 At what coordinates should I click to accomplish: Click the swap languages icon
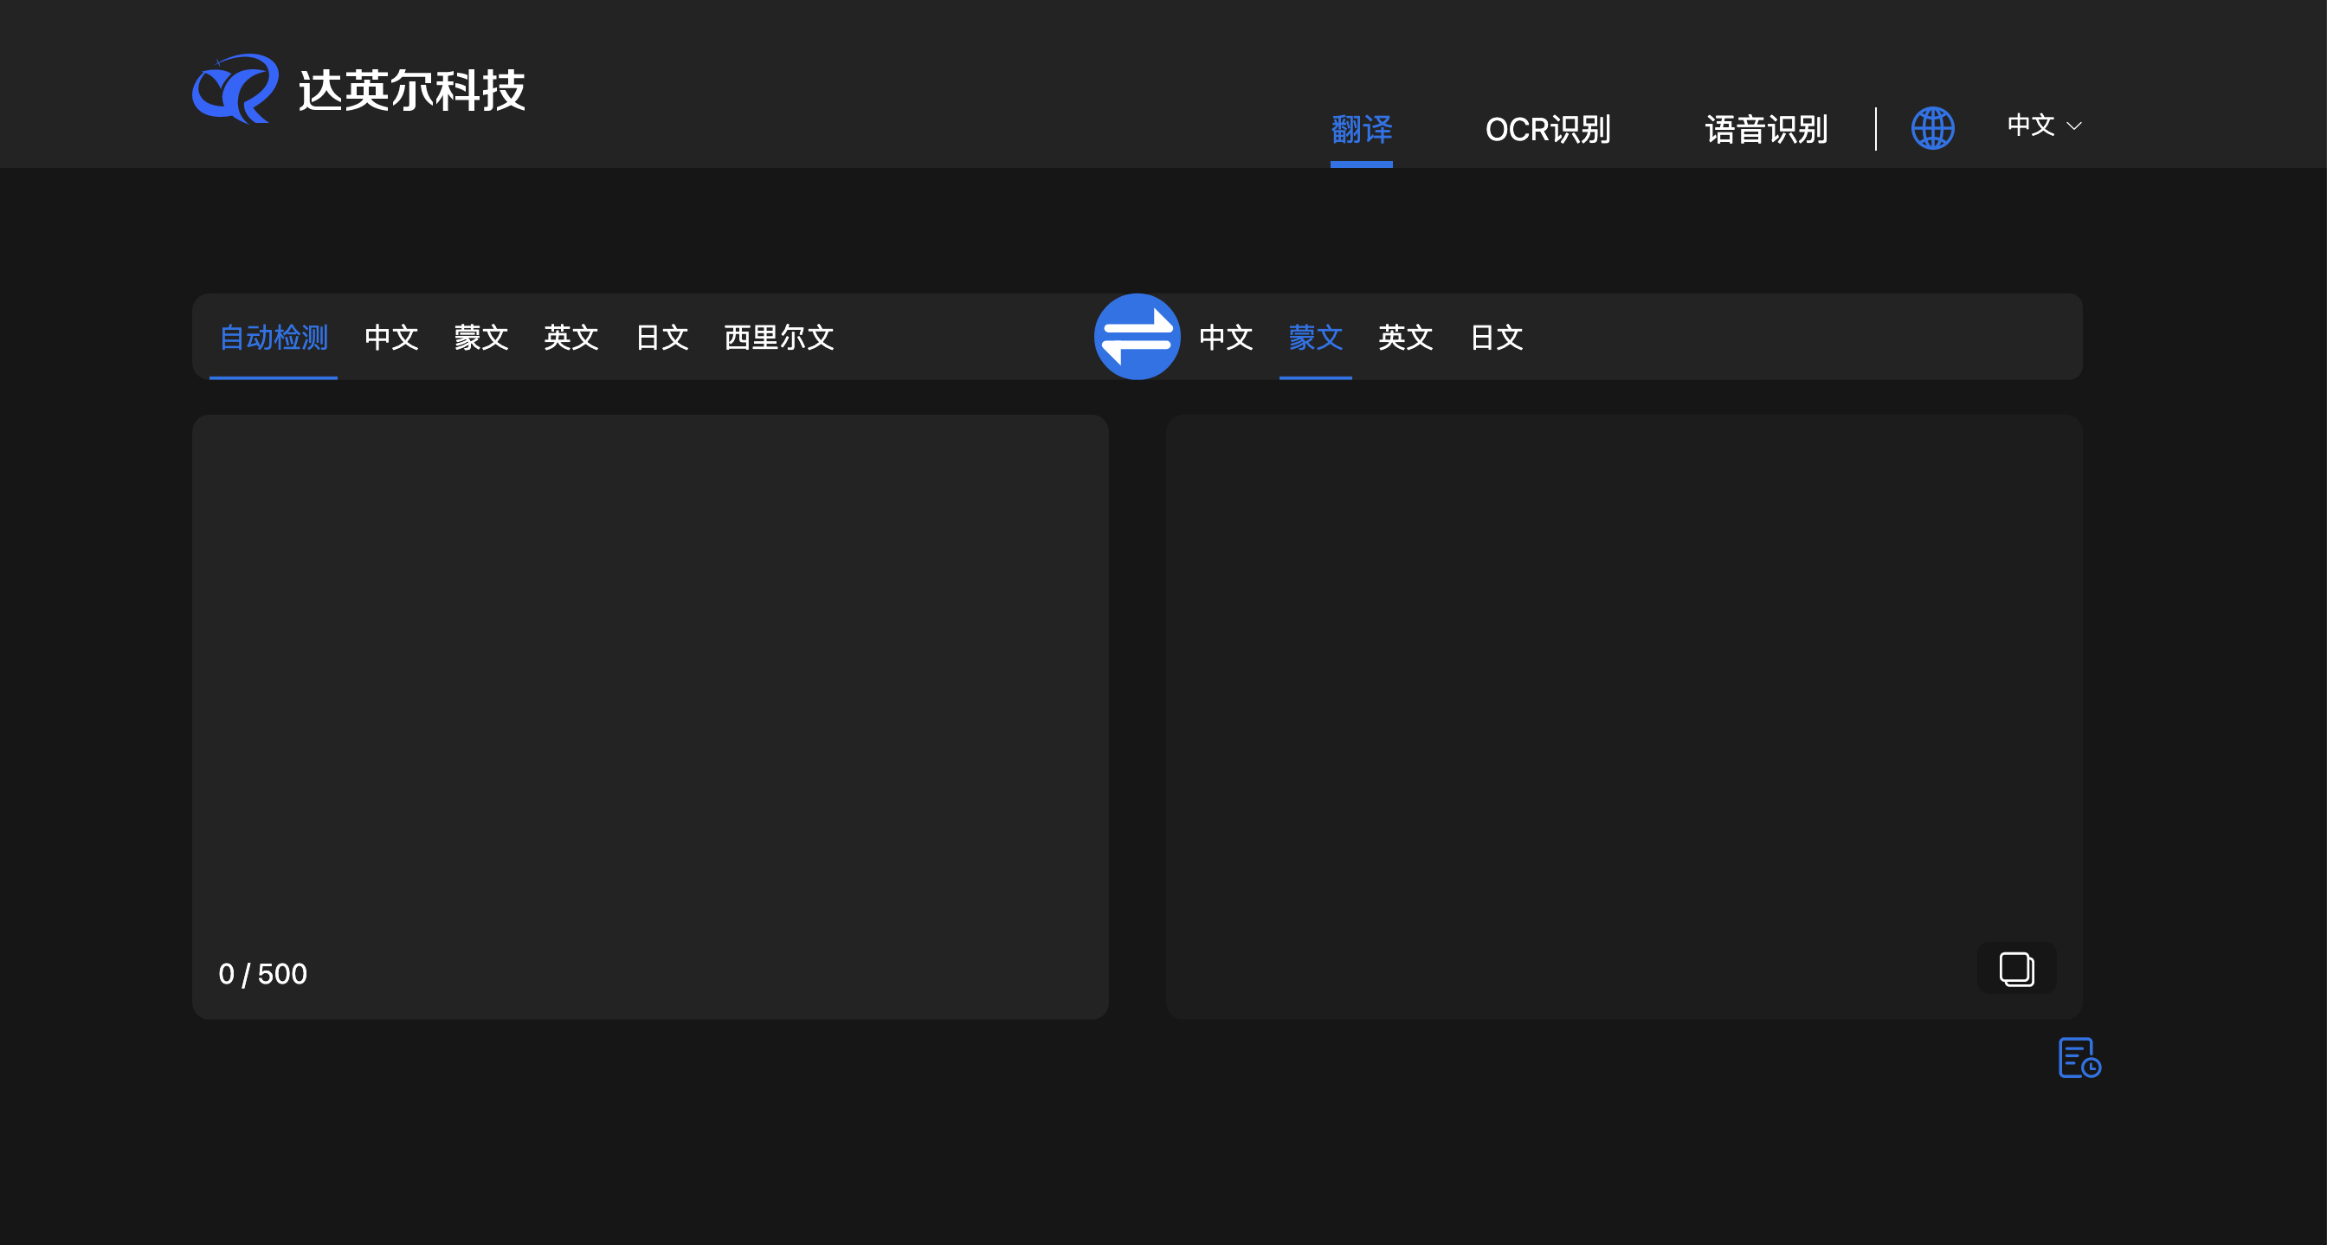coord(1138,336)
